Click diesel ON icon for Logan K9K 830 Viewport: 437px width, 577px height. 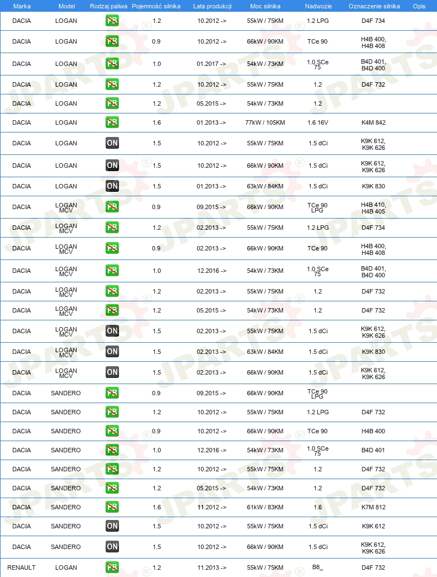pyautogui.click(x=112, y=186)
